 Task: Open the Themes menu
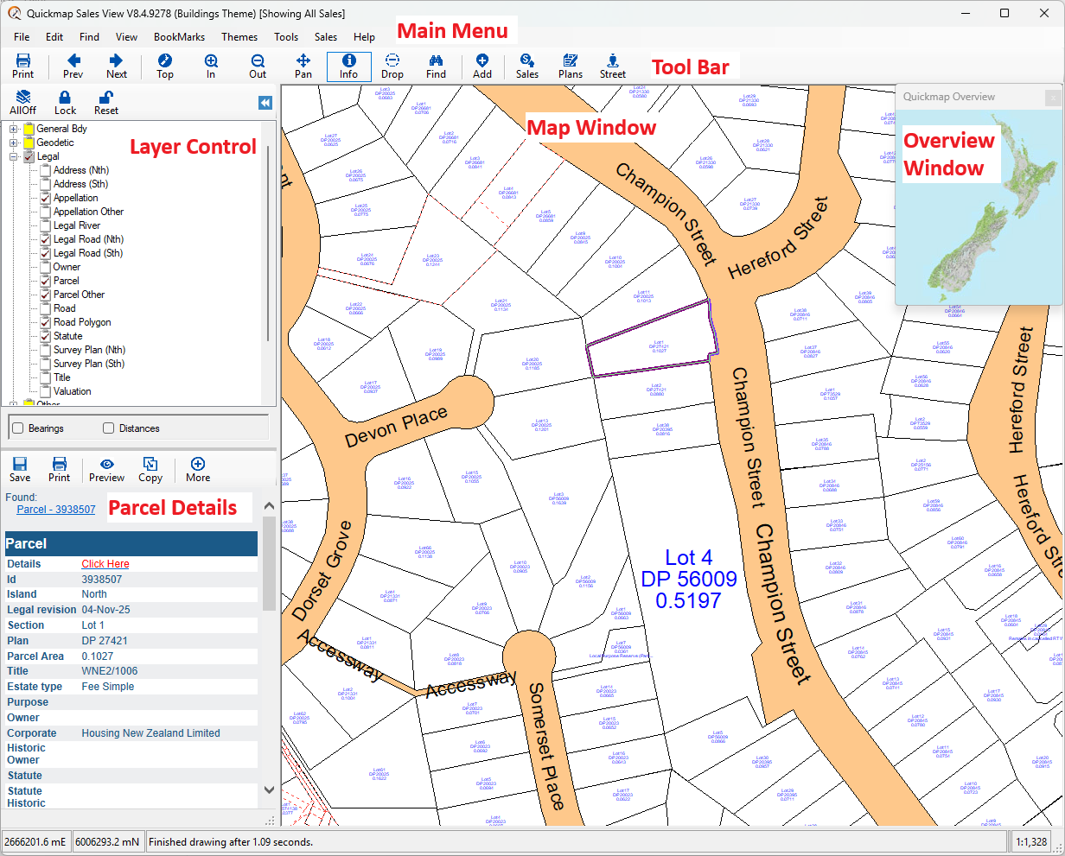[x=239, y=37]
